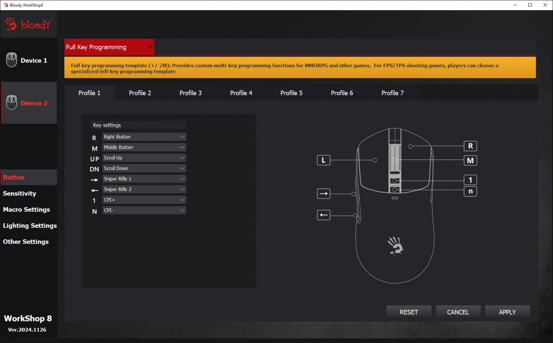Switch to the Profile 7 tab

click(392, 93)
